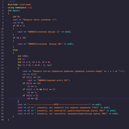Click the 'if (N > 30)' condition

19,38
